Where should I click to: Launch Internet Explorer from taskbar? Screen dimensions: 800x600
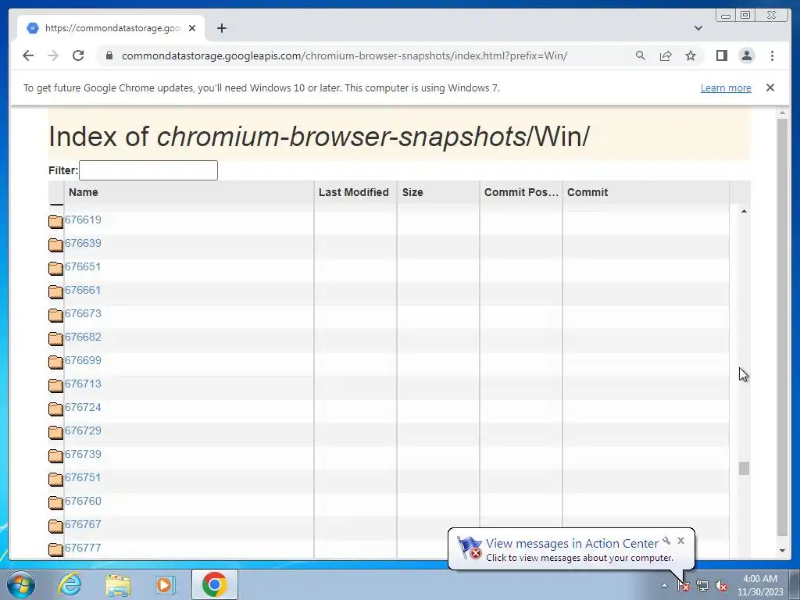pyautogui.click(x=70, y=584)
